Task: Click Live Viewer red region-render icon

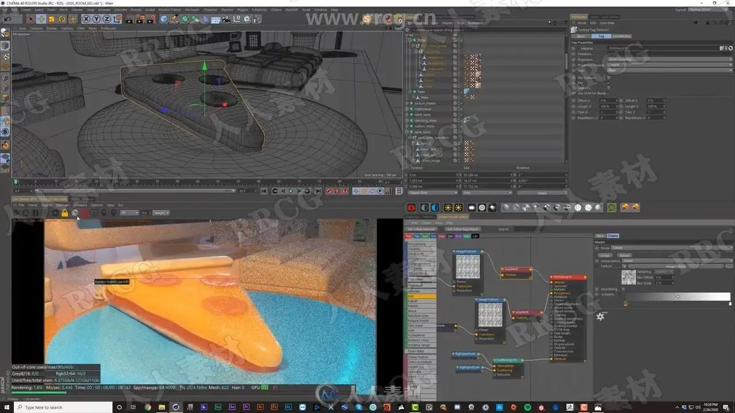Action: (84, 213)
